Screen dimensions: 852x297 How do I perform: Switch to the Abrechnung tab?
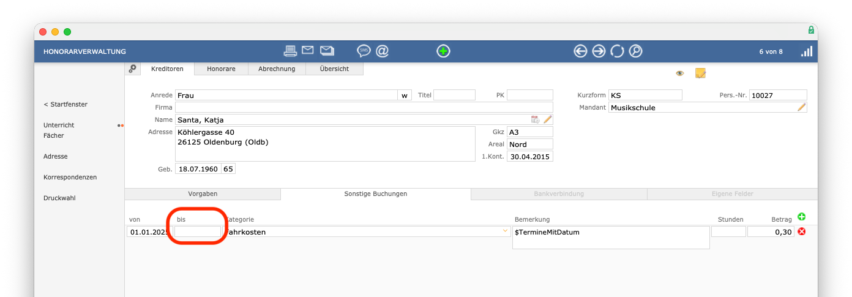(277, 69)
